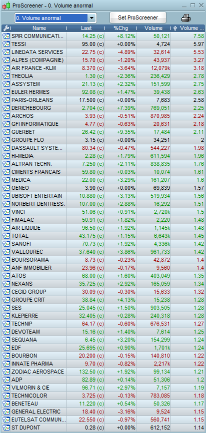Sort table by Last column header
This screenshot has width=206, height=433.
pyautogui.click(x=86, y=28)
